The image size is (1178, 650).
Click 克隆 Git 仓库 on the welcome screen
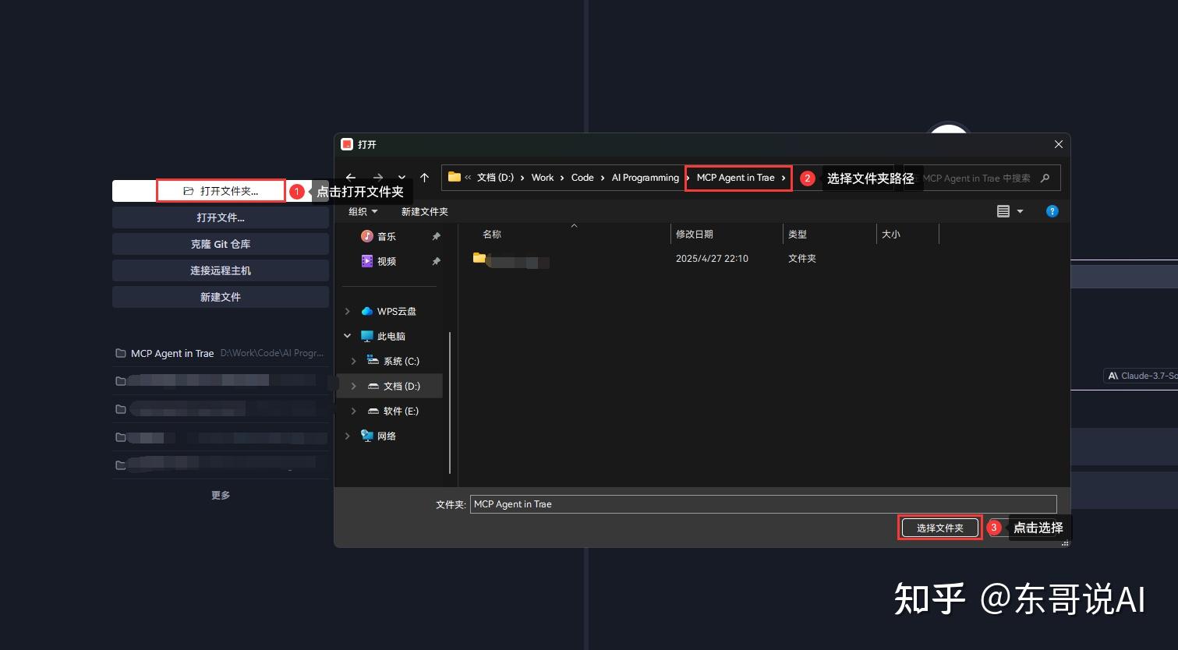[x=221, y=243]
